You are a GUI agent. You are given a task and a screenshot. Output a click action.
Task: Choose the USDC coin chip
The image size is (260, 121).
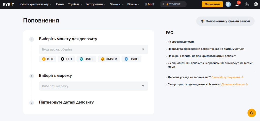pyautogui.click(x=131, y=59)
